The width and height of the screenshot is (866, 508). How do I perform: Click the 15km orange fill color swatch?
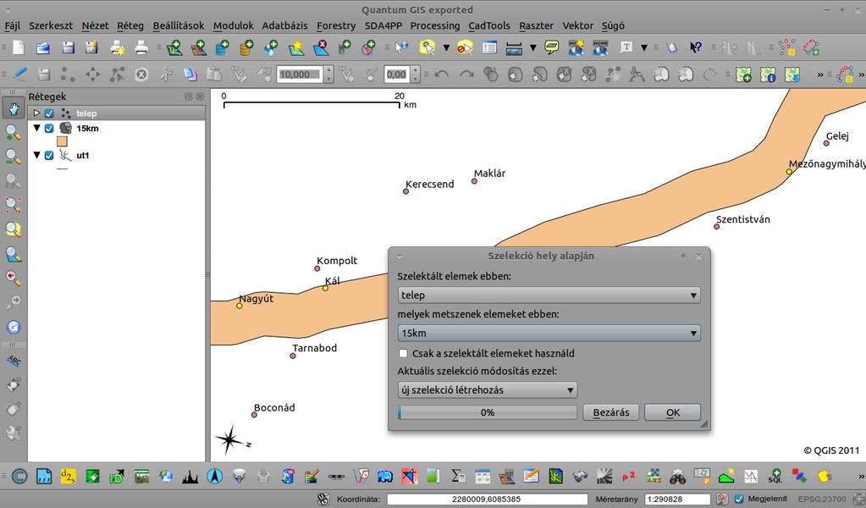tap(62, 141)
